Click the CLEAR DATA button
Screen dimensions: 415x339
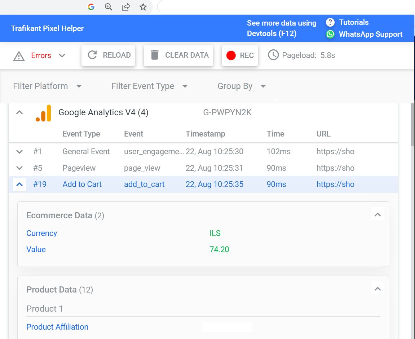[178, 55]
